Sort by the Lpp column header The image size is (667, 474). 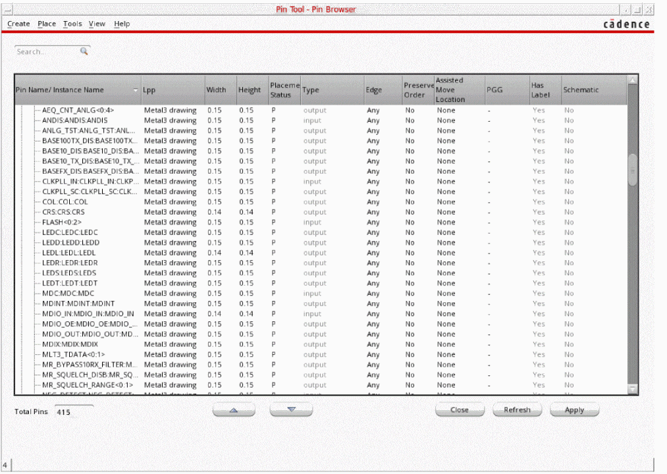173,90
